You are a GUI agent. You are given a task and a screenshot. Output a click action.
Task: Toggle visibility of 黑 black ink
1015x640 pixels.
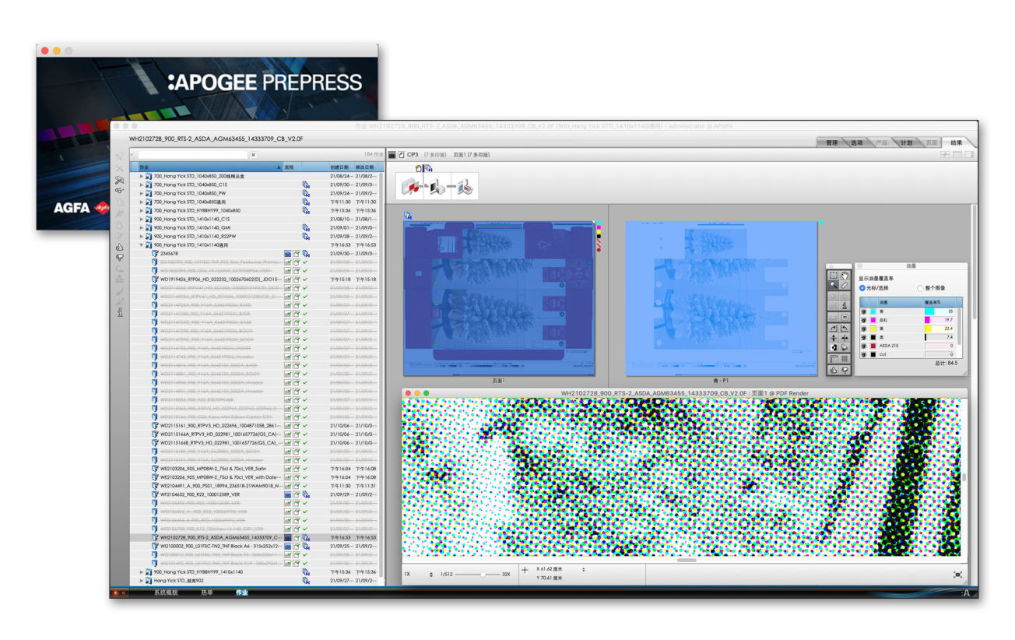pos(864,337)
